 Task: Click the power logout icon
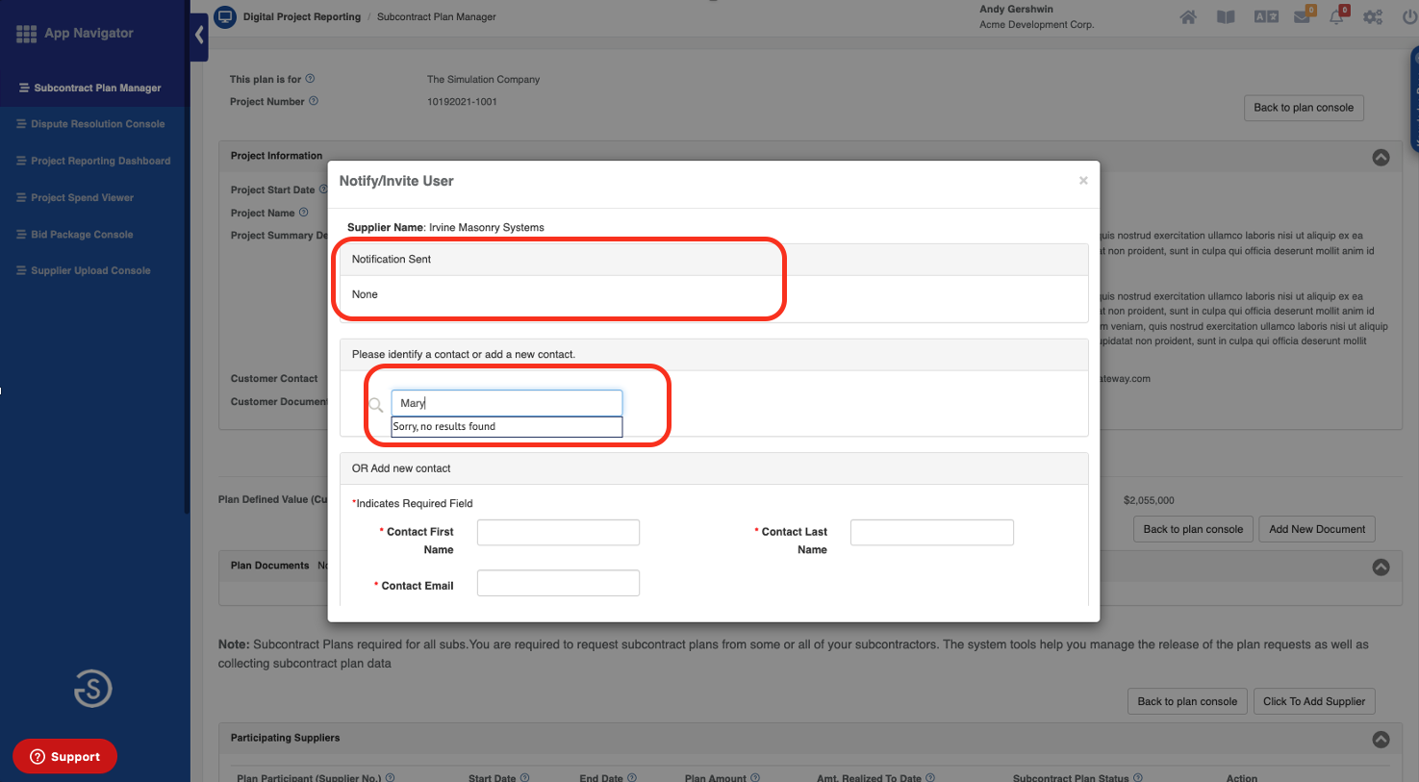coord(1409,17)
